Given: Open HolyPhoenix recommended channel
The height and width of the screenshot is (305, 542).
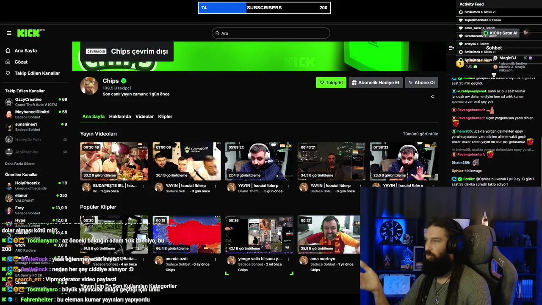Looking at the screenshot, I should click(x=36, y=186).
